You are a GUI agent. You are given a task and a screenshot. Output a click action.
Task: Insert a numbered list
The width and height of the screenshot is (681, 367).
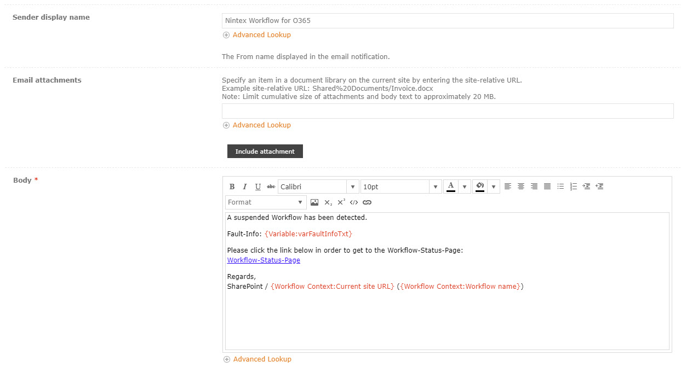point(574,187)
